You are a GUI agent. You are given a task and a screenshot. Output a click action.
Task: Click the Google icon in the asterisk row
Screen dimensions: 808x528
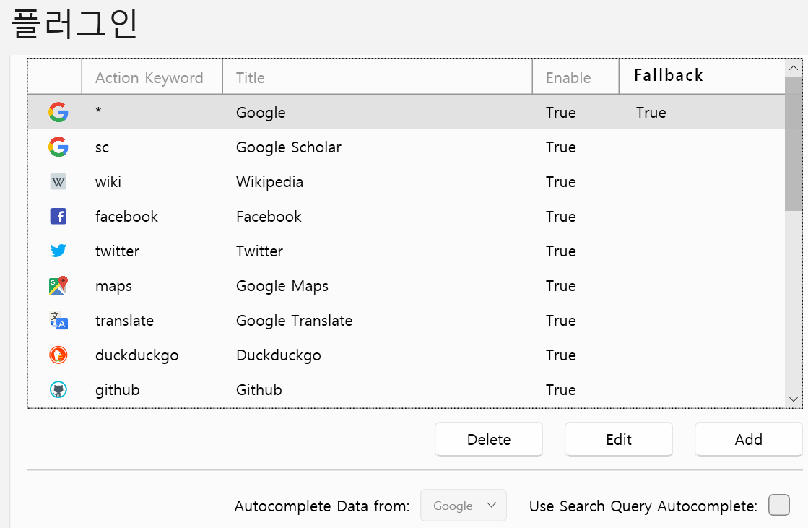58,112
